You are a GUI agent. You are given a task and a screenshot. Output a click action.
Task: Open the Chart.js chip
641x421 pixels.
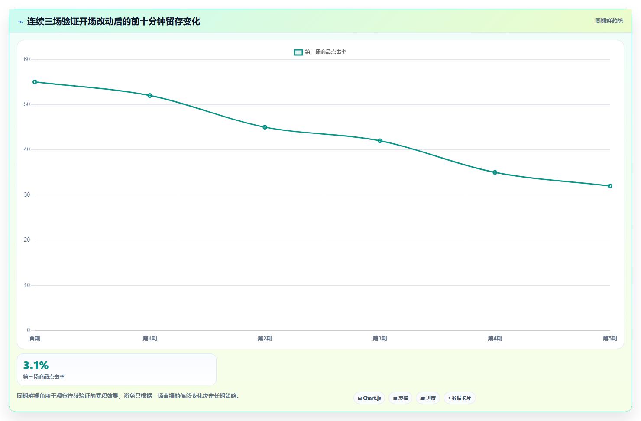[x=369, y=398]
